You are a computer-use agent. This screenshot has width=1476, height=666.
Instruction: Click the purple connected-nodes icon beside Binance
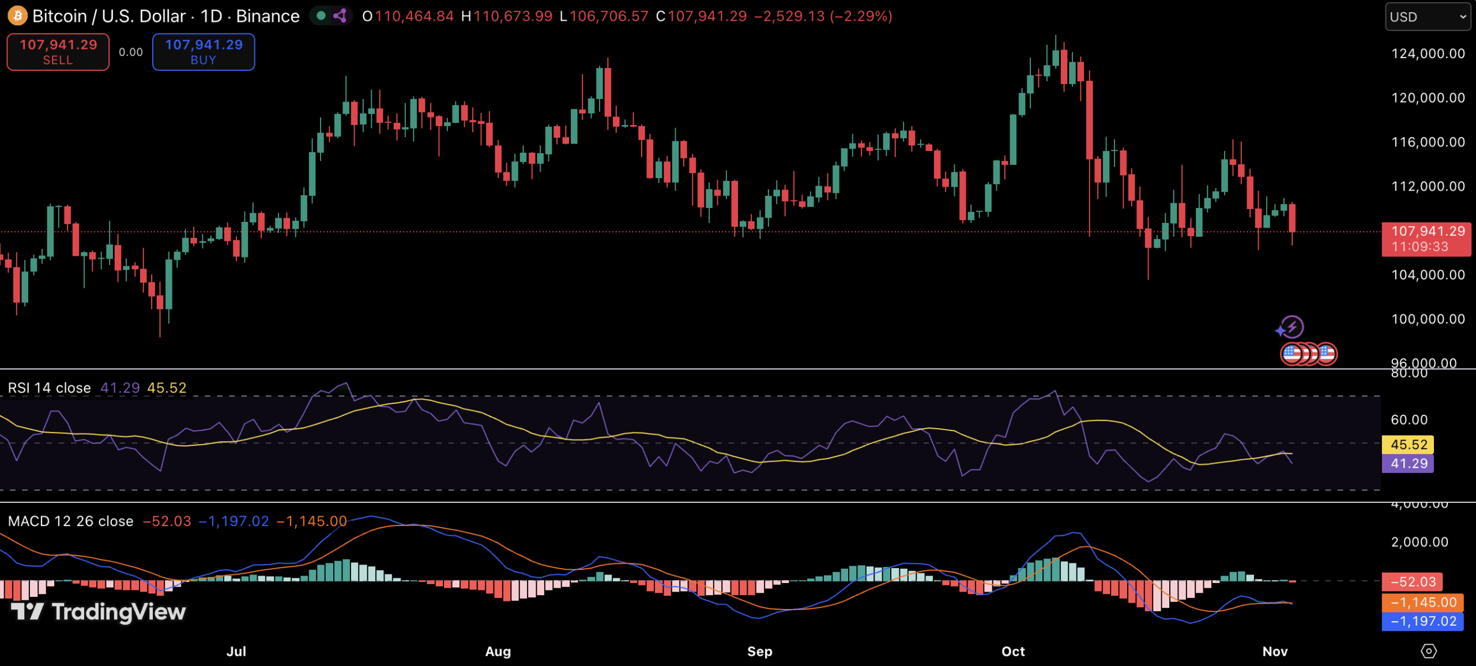tap(340, 16)
